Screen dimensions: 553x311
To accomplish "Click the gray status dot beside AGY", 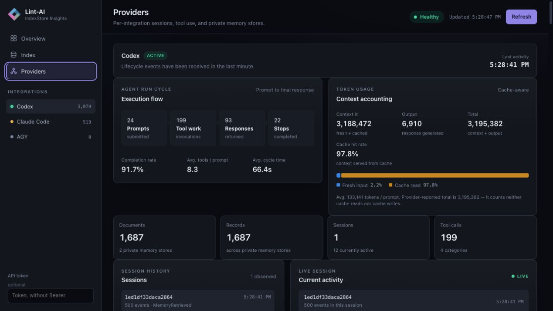I will 12,137.
